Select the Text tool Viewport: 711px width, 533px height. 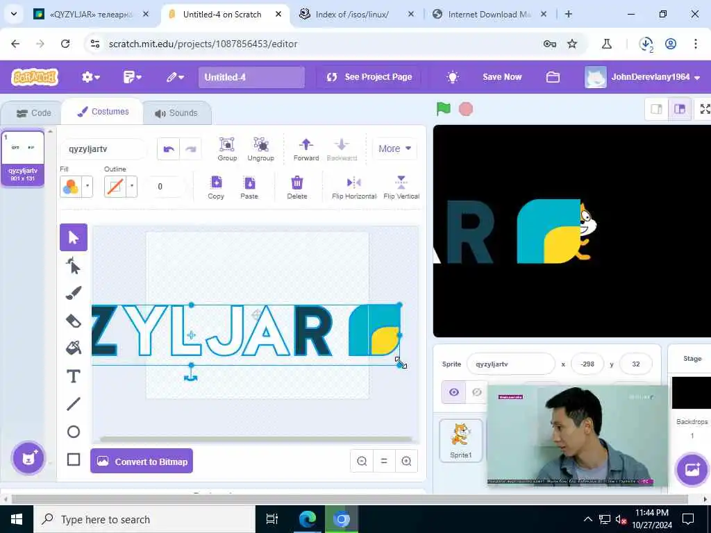[74, 376]
